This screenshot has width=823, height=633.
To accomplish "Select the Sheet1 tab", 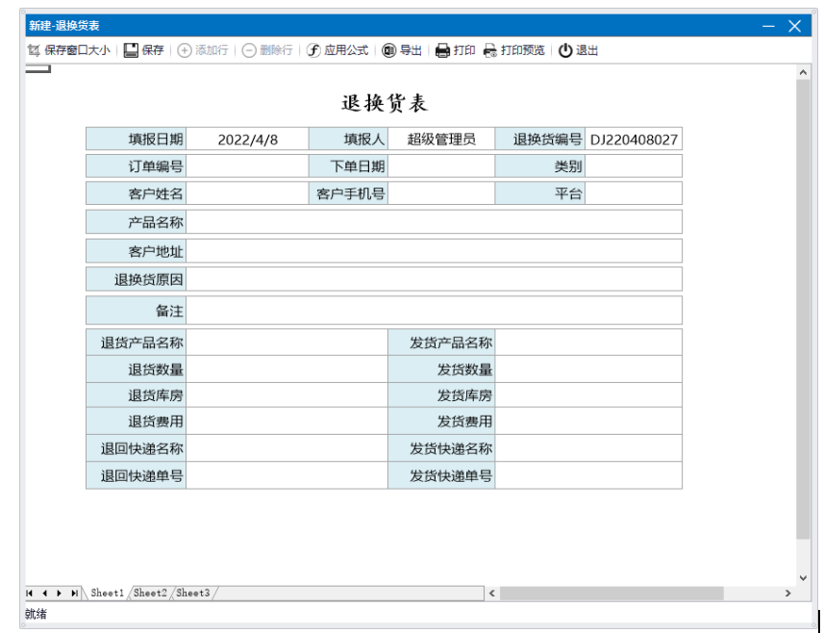I will (109, 594).
